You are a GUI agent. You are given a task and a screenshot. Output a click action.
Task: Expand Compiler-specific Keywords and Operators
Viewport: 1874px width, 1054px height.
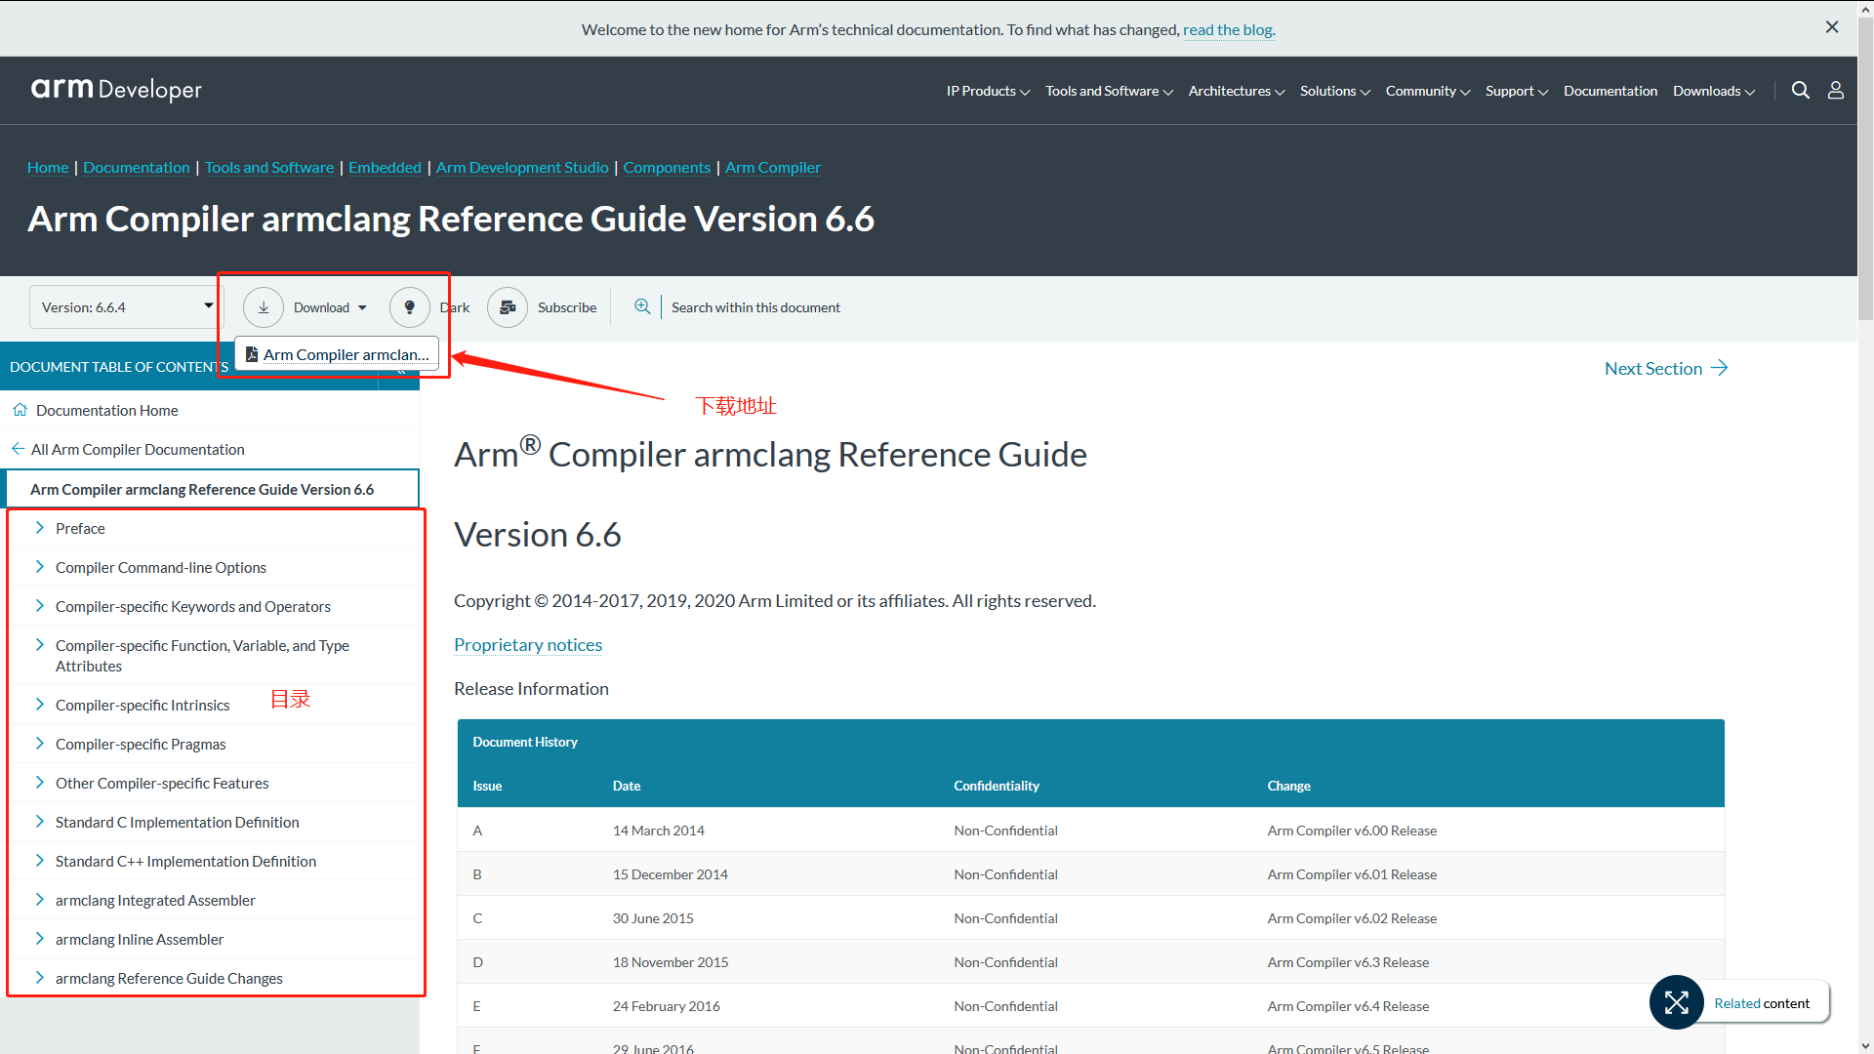pos(40,606)
